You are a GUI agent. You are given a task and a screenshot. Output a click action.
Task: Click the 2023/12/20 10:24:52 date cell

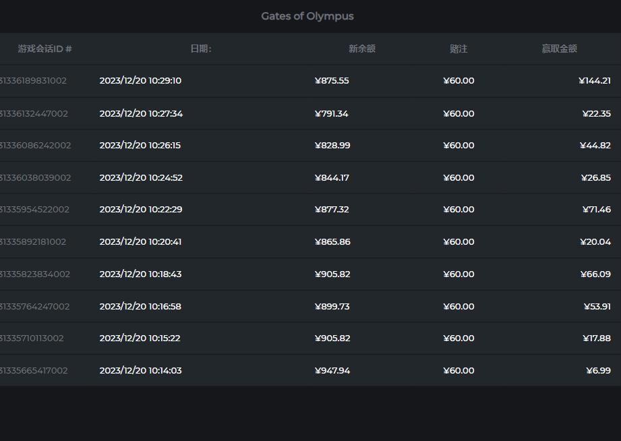point(141,178)
